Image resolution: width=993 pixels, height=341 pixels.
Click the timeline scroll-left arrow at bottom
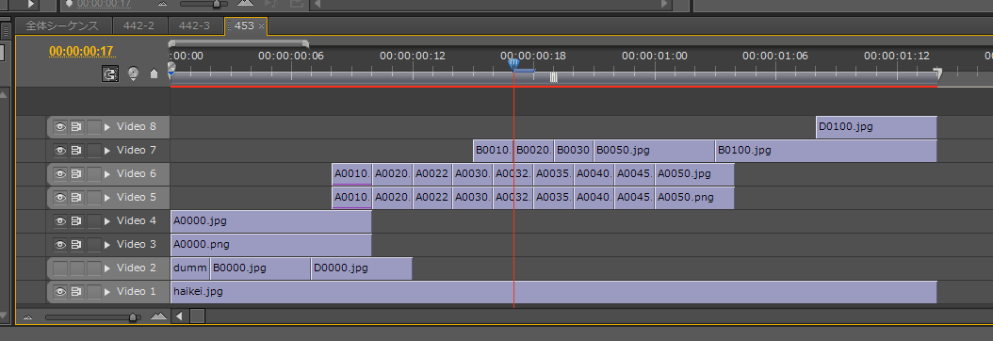(180, 316)
